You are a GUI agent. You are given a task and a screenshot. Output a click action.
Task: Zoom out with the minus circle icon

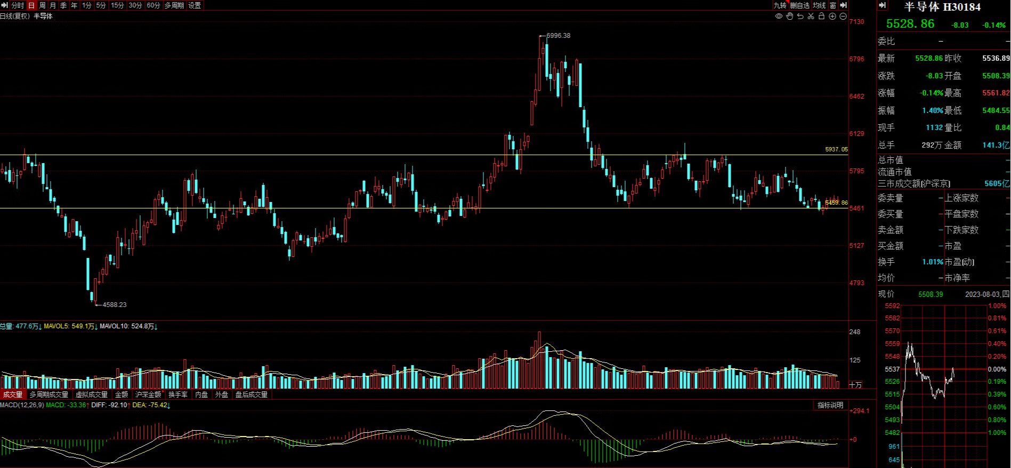843,16
